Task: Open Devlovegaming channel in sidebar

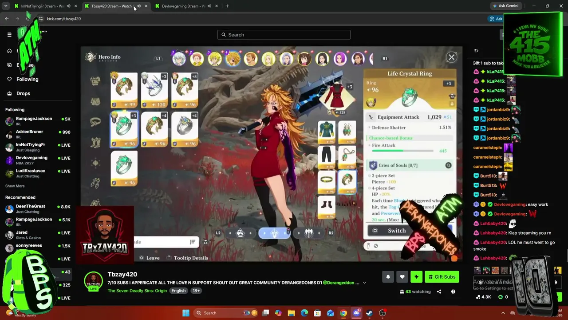Action: pos(38,160)
